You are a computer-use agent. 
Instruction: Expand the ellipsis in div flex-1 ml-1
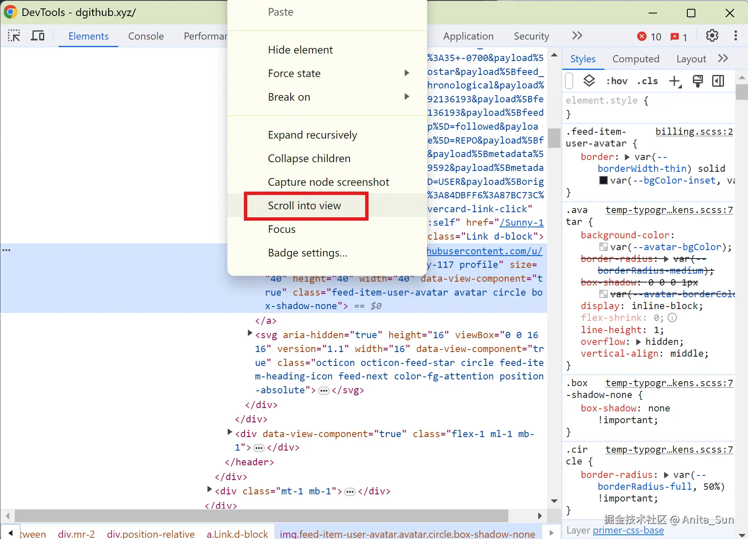pos(259,448)
